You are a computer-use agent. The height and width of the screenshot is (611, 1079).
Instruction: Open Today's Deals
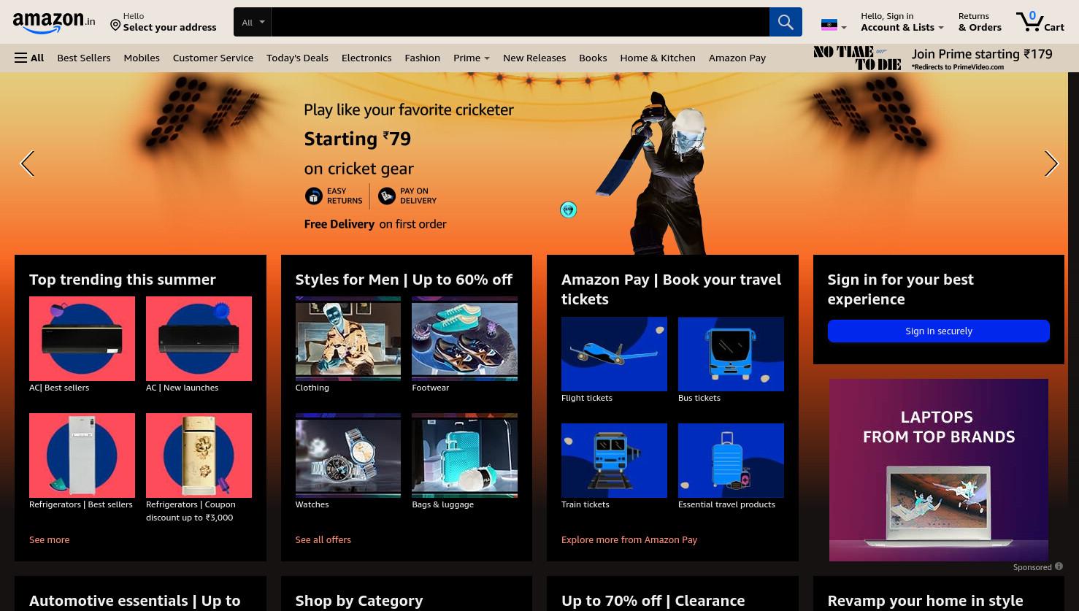click(297, 58)
